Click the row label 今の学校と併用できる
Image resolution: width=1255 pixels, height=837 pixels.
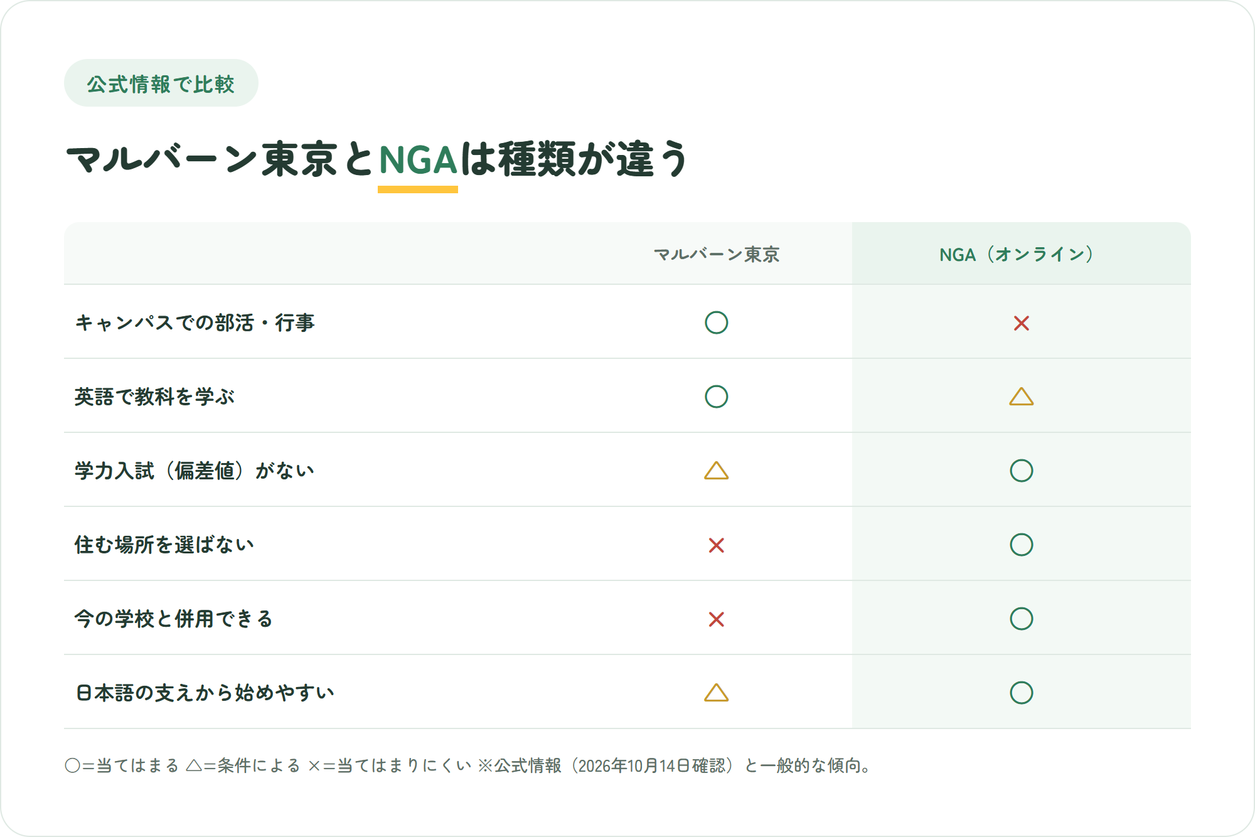click(174, 619)
